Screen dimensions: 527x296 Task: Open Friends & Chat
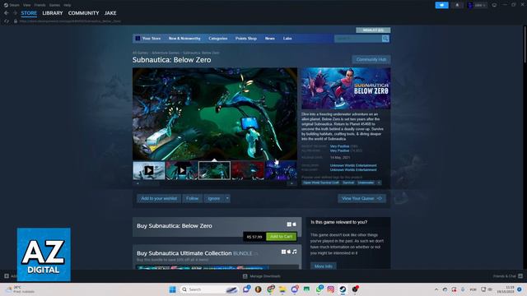point(507,276)
